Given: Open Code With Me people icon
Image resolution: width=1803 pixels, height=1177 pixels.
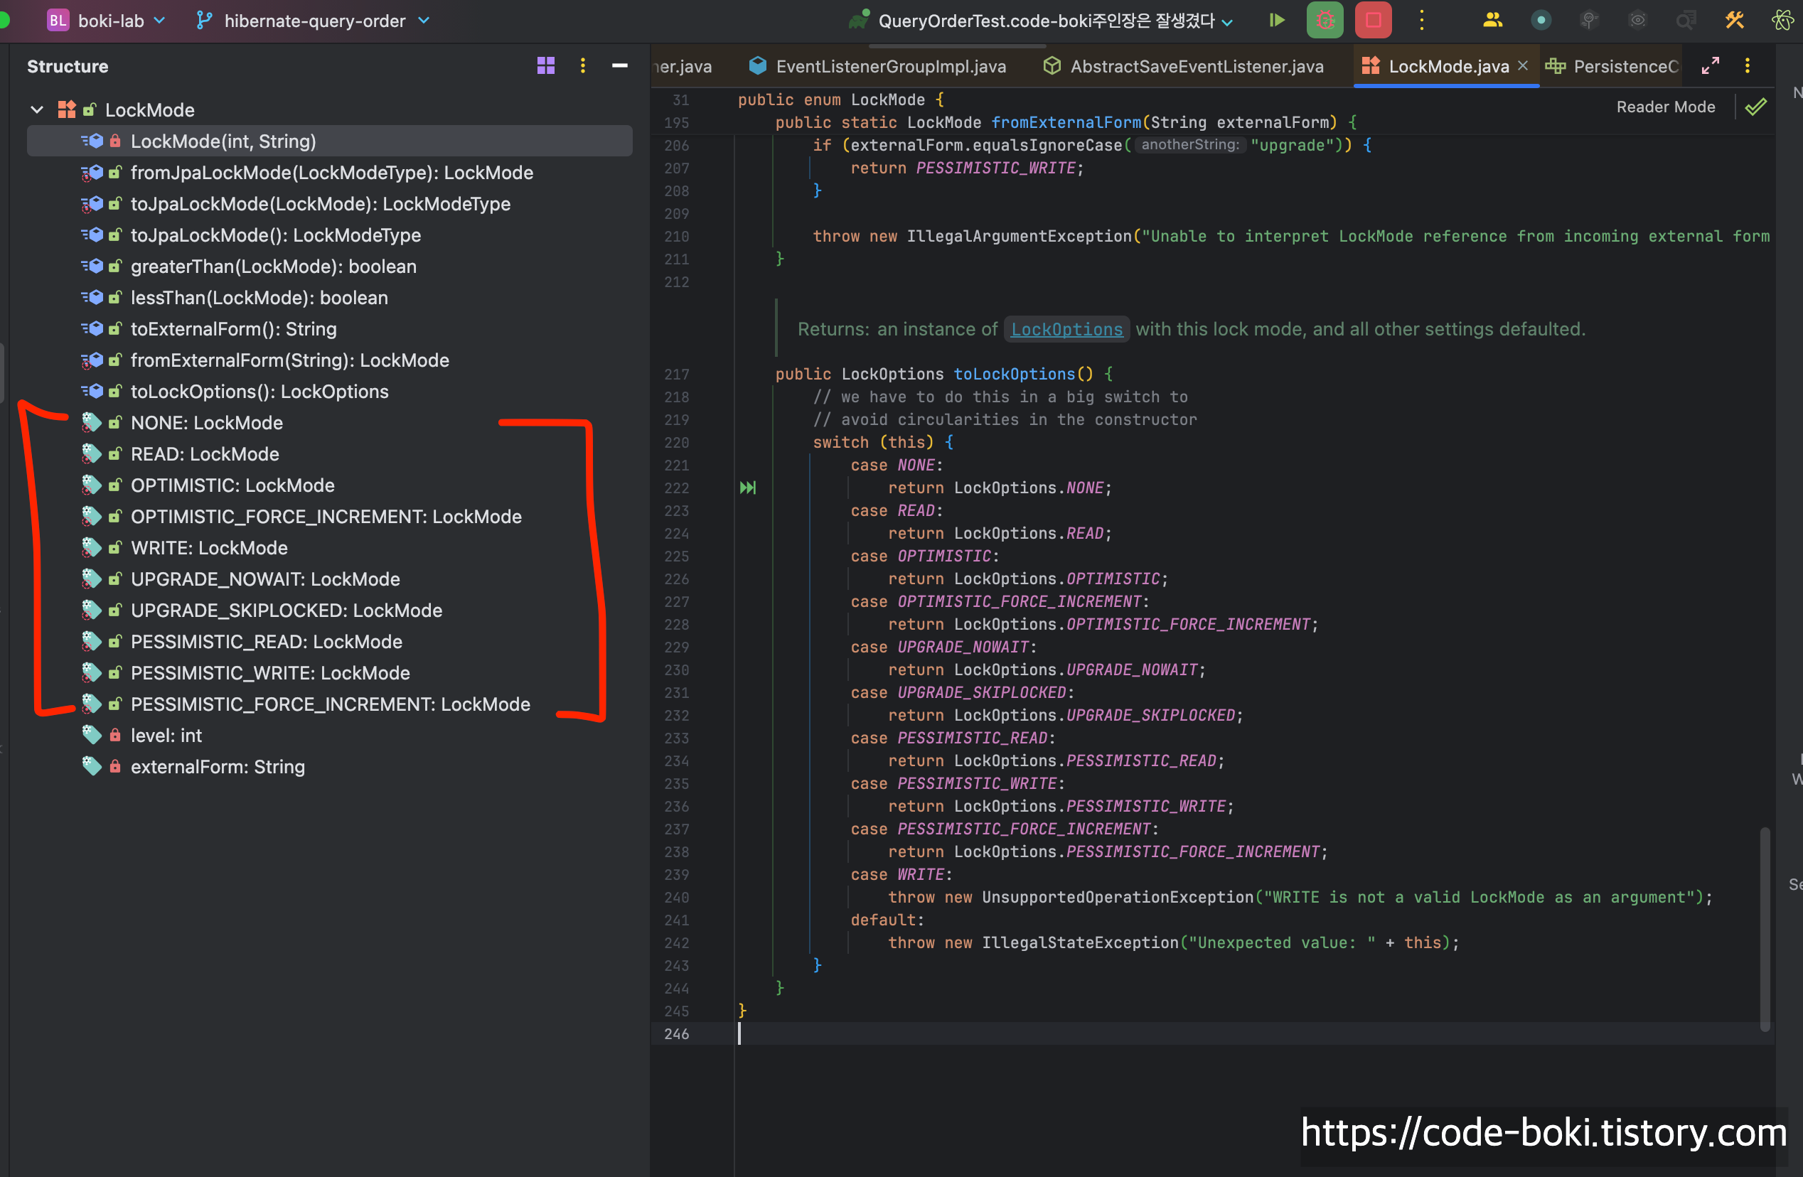Looking at the screenshot, I should point(1492,21).
